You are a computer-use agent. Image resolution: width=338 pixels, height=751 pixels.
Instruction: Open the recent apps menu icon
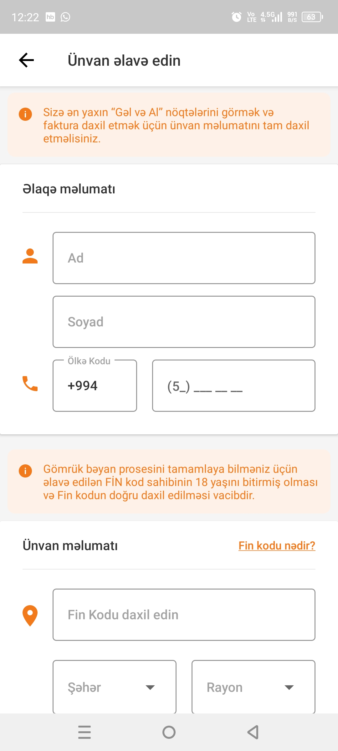(x=84, y=732)
